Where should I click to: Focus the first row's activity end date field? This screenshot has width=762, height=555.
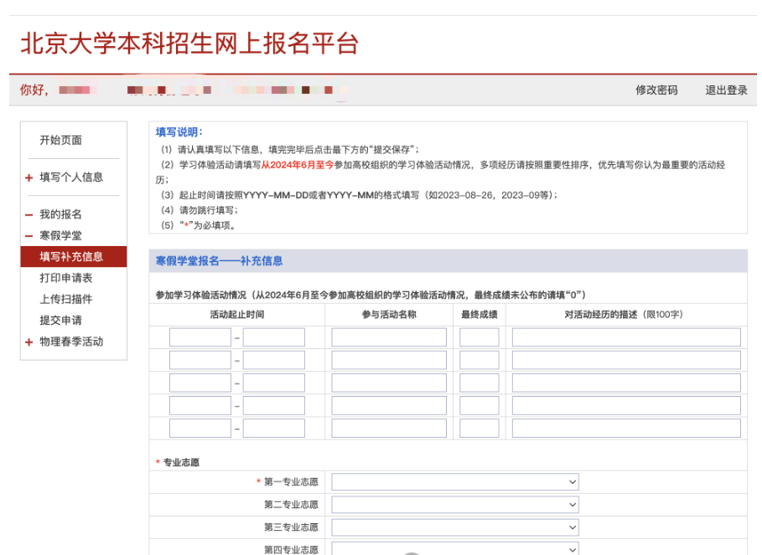274,337
